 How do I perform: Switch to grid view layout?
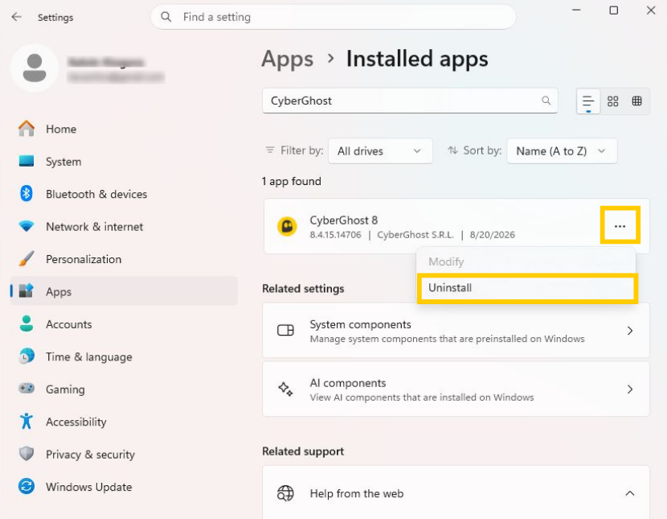point(612,101)
